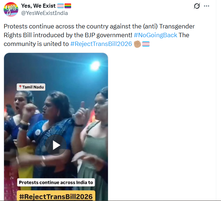This screenshot has height=201, width=221.
Task: Click the trans flag beside the name
Action: (61, 6)
